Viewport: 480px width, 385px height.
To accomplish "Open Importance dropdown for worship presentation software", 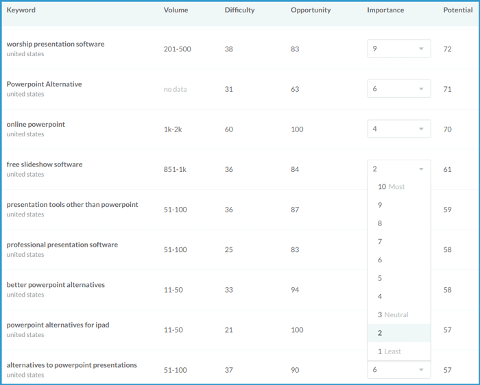I will [399, 49].
